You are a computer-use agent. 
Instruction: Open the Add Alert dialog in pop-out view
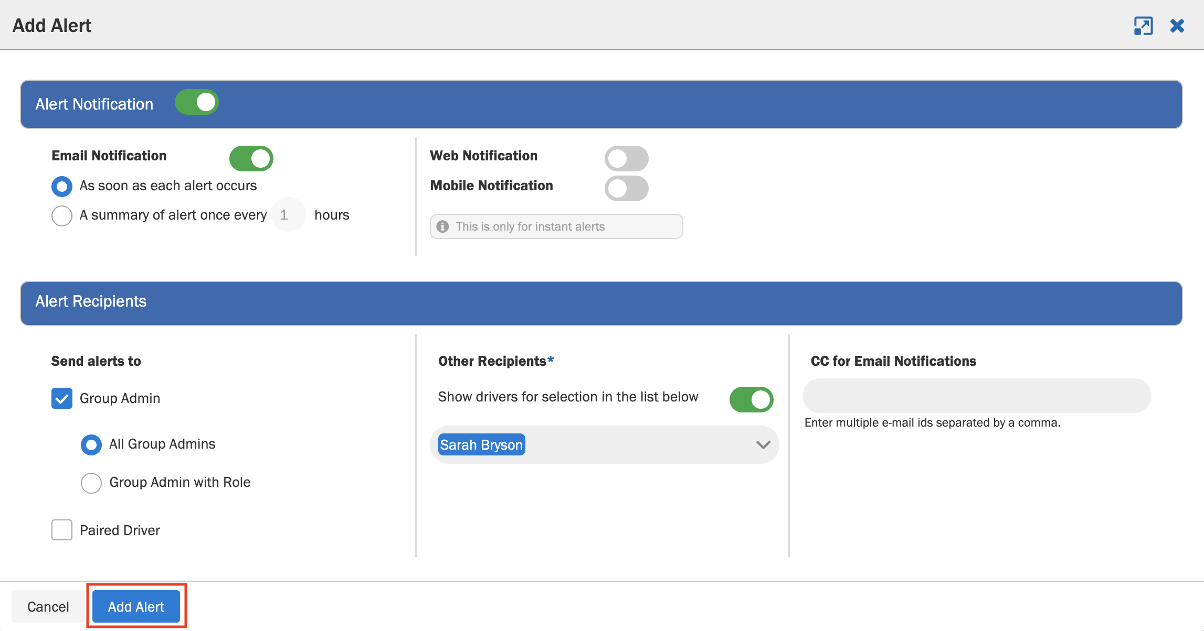[x=1143, y=26]
